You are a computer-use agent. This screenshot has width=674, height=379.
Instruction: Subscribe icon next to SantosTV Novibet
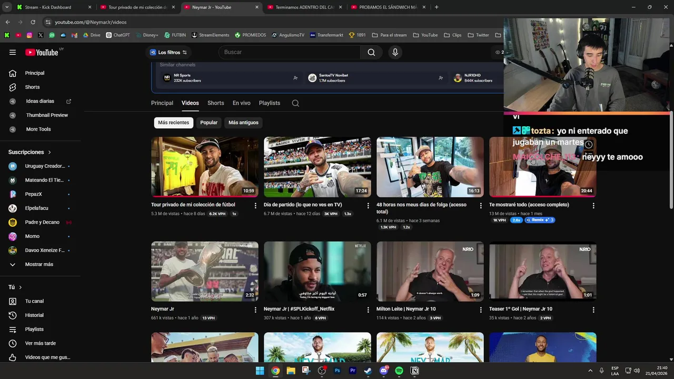[x=441, y=78]
